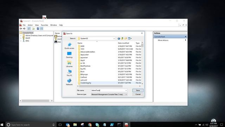This screenshot has width=225, height=127.
Task: Click the Save As horizontal scrollbar
Action: 101,86
